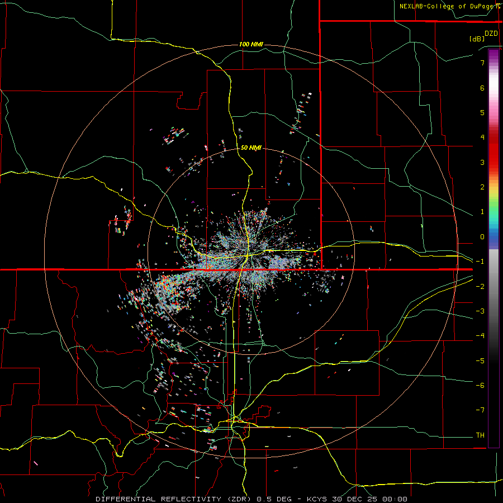Screen dimensions: 503x503
Task: Select the "0" value on the dB scale
Action: (x=482, y=237)
